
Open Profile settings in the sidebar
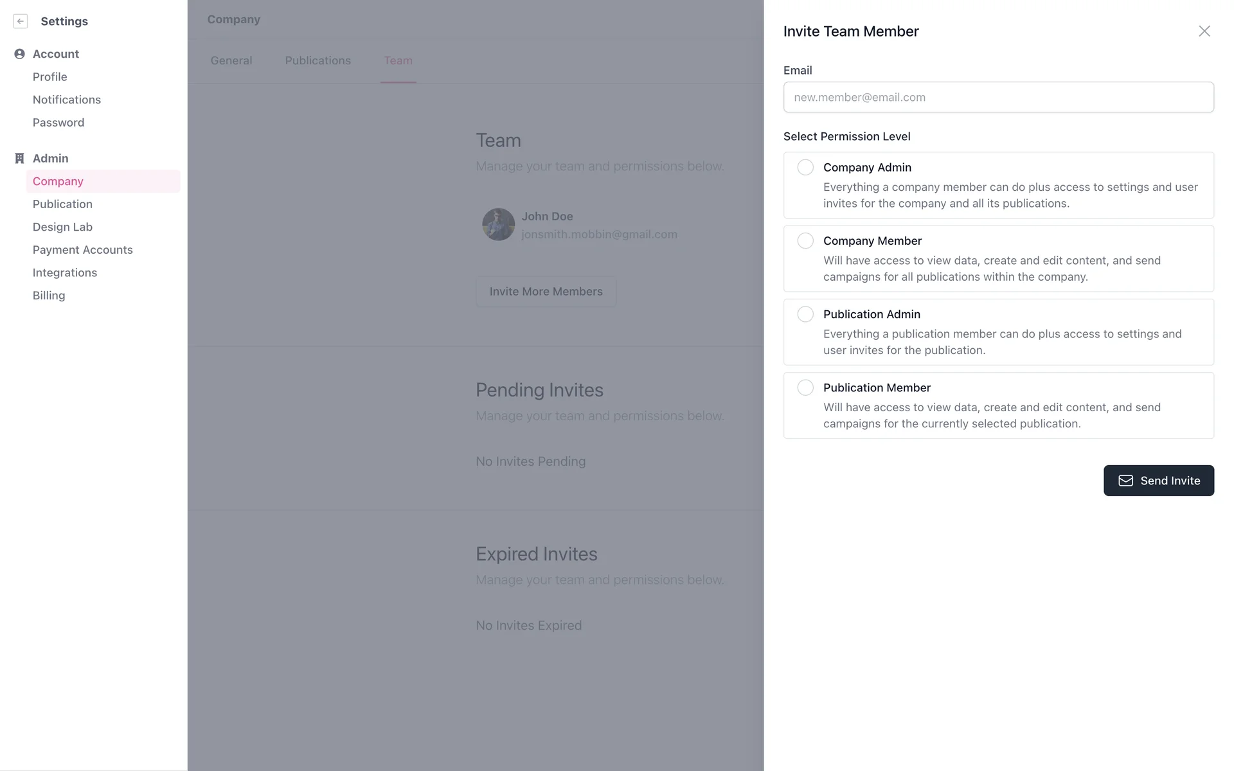50,77
